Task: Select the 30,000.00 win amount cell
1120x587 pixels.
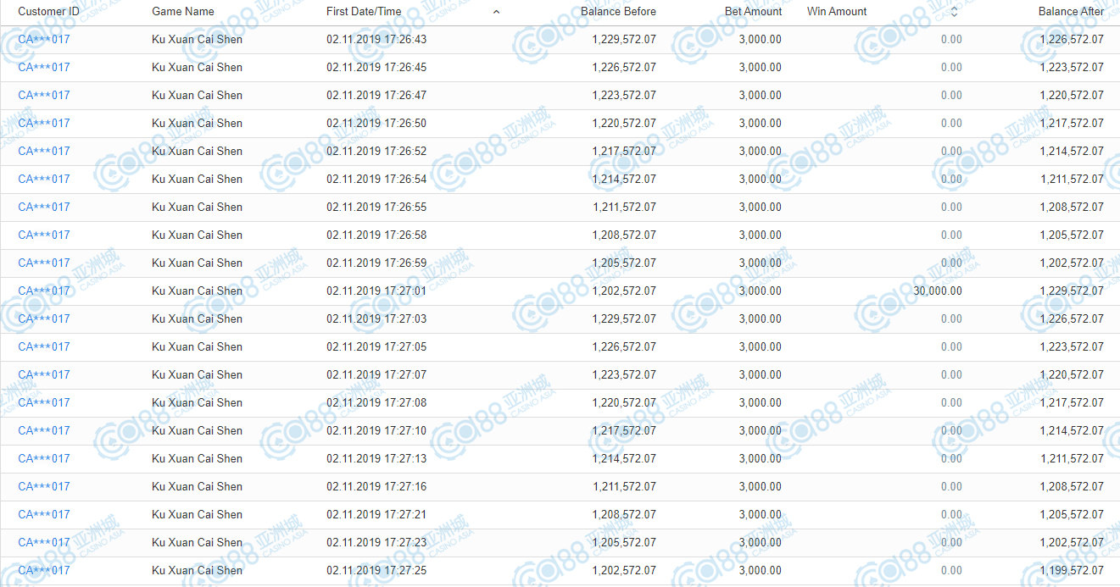Action: [938, 291]
